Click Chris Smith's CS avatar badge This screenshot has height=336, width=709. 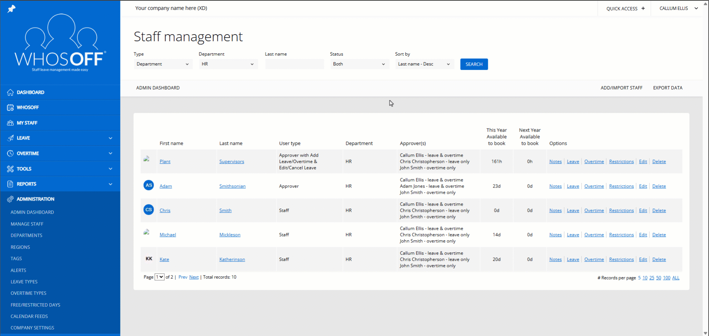(148, 210)
